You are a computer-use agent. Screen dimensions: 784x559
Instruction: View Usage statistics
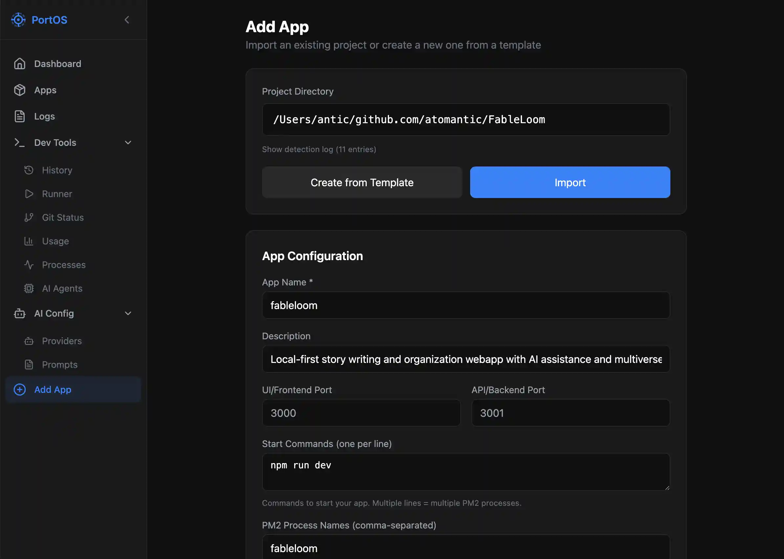[x=55, y=241]
